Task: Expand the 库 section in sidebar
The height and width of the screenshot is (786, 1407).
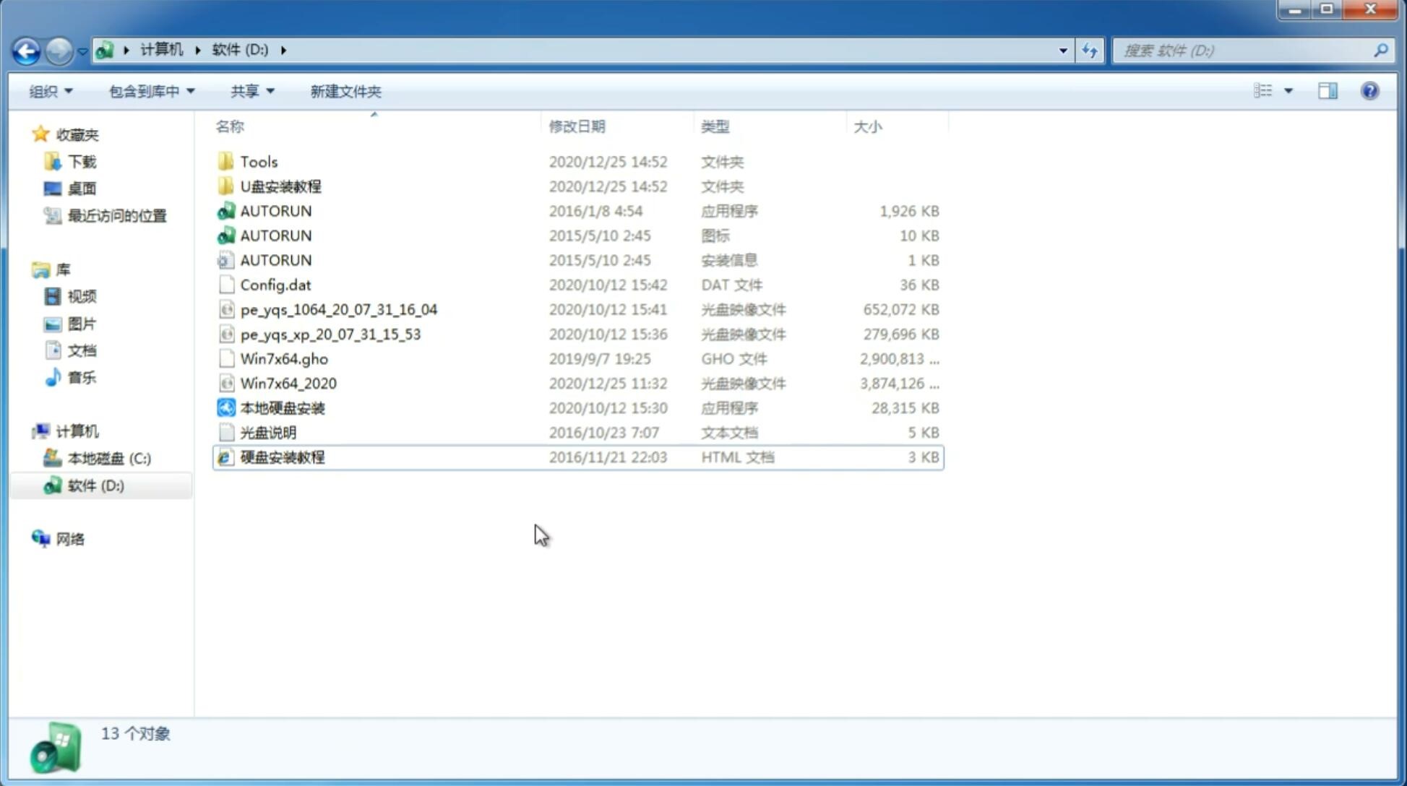Action: (26, 269)
